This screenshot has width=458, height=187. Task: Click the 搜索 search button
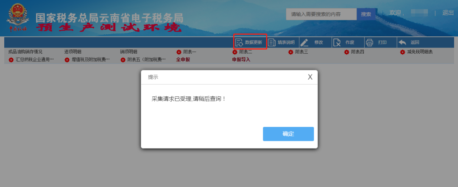(366, 14)
